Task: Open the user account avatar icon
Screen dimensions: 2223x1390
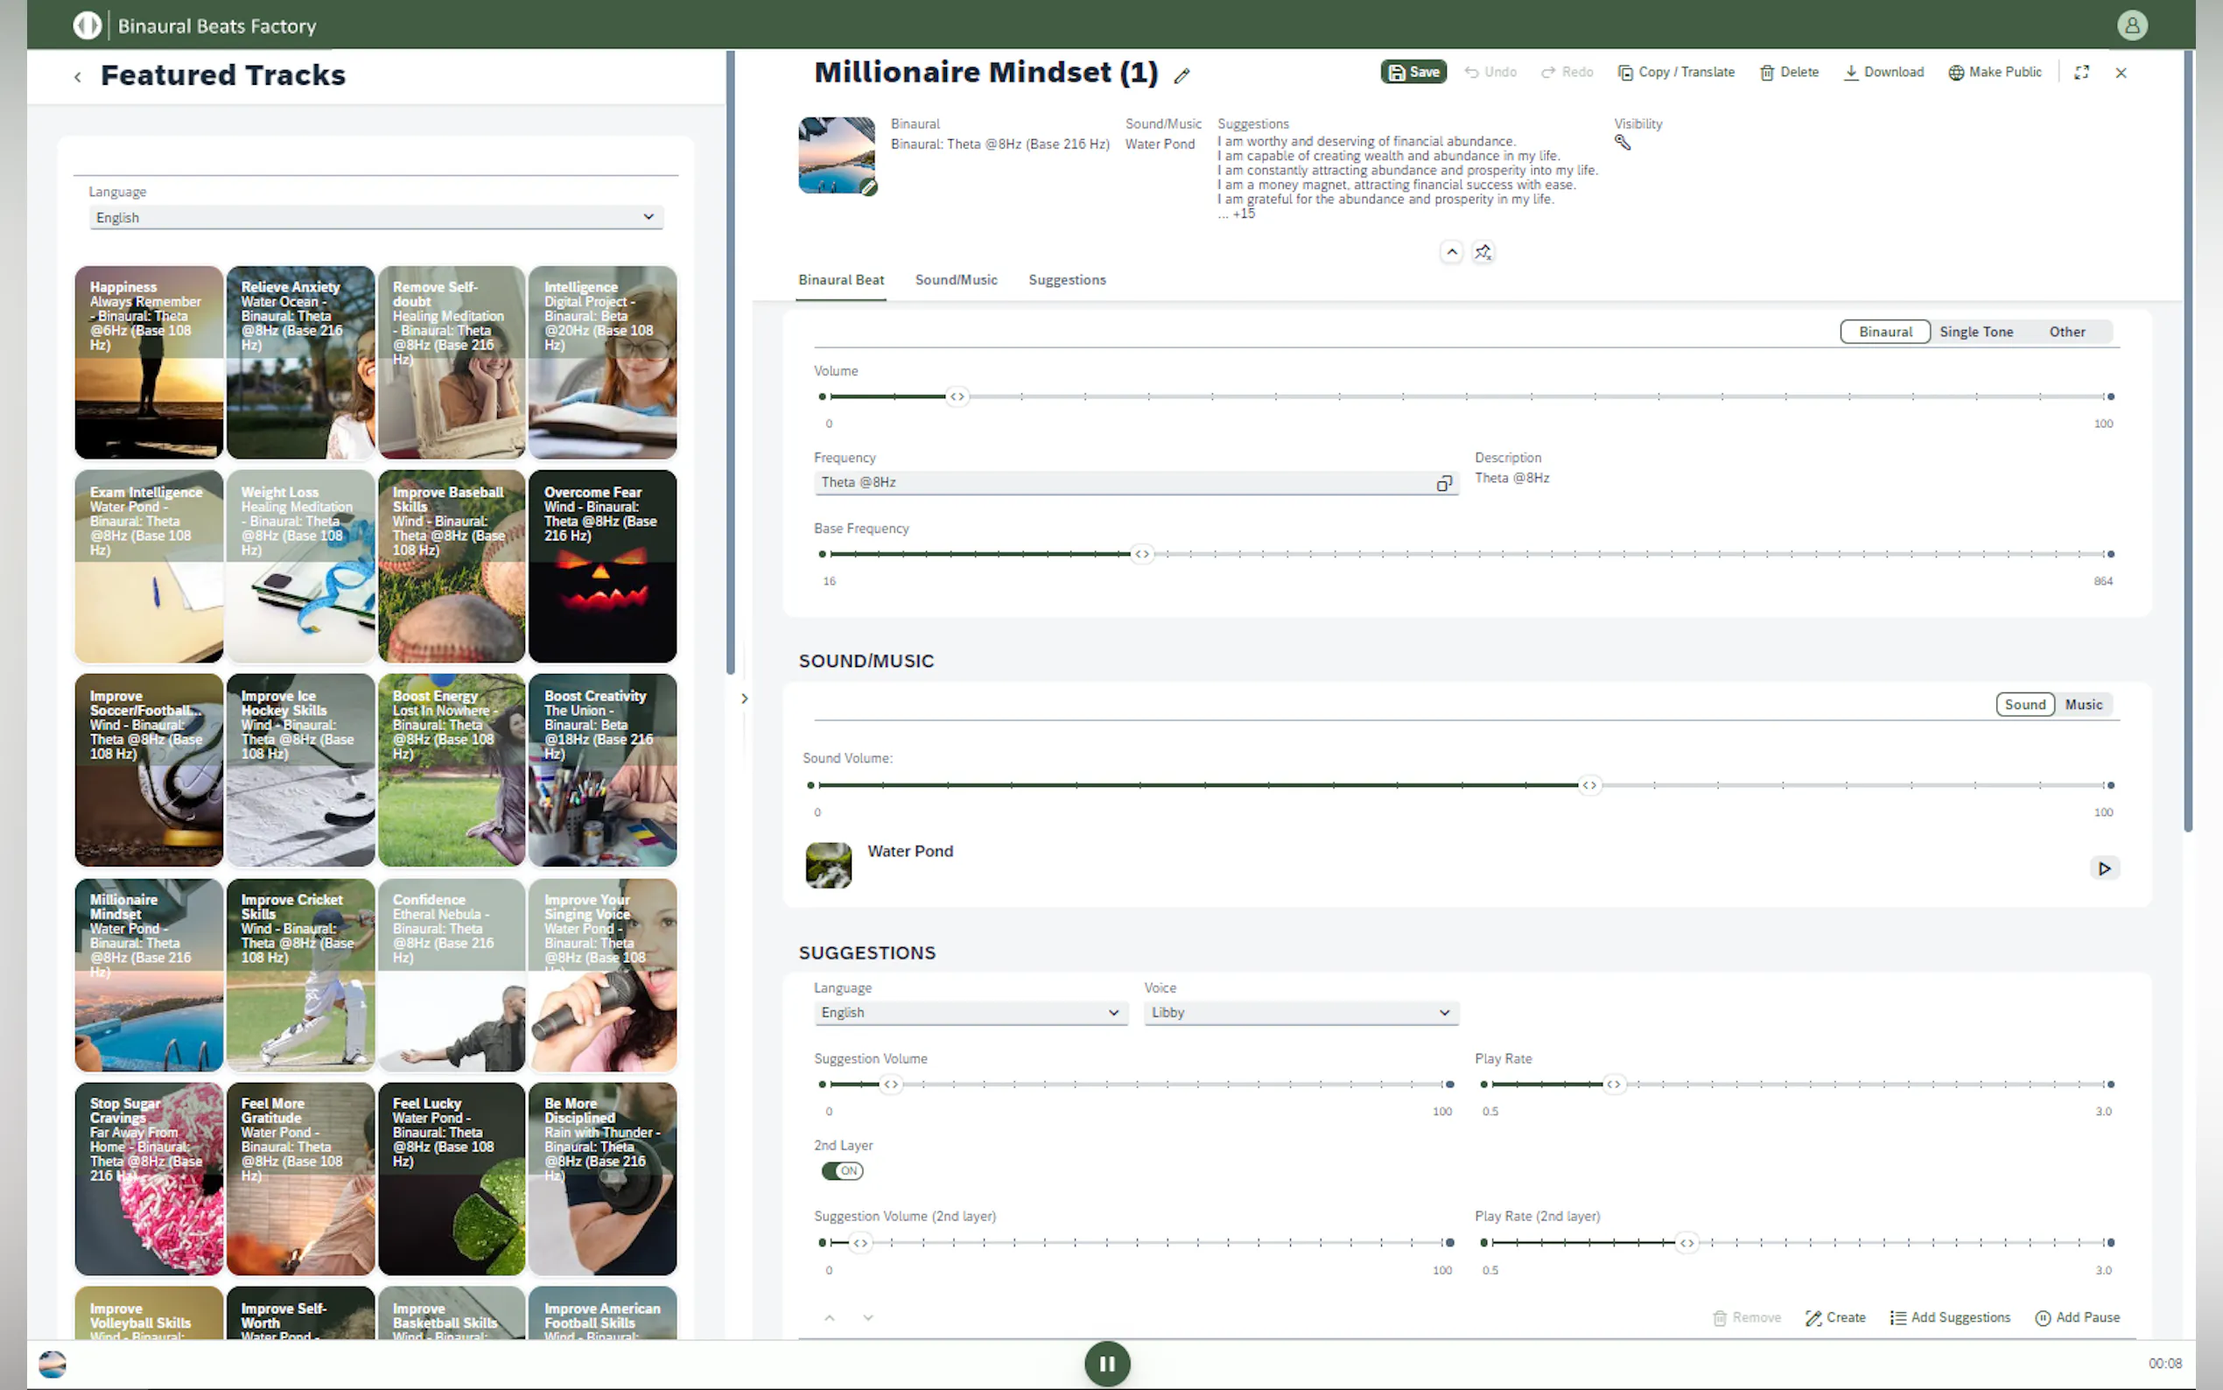Action: click(2131, 25)
